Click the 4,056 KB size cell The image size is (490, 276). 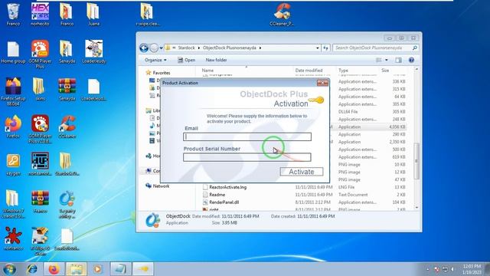[x=397, y=127]
